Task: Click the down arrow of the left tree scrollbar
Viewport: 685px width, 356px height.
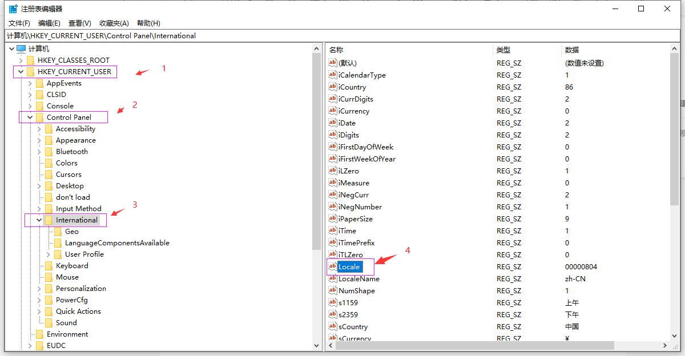Action: [x=317, y=345]
